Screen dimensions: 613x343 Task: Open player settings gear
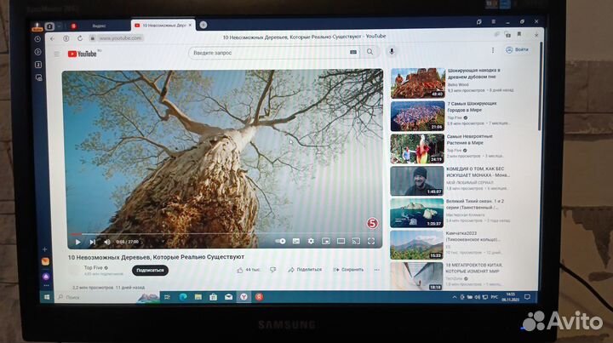point(311,242)
